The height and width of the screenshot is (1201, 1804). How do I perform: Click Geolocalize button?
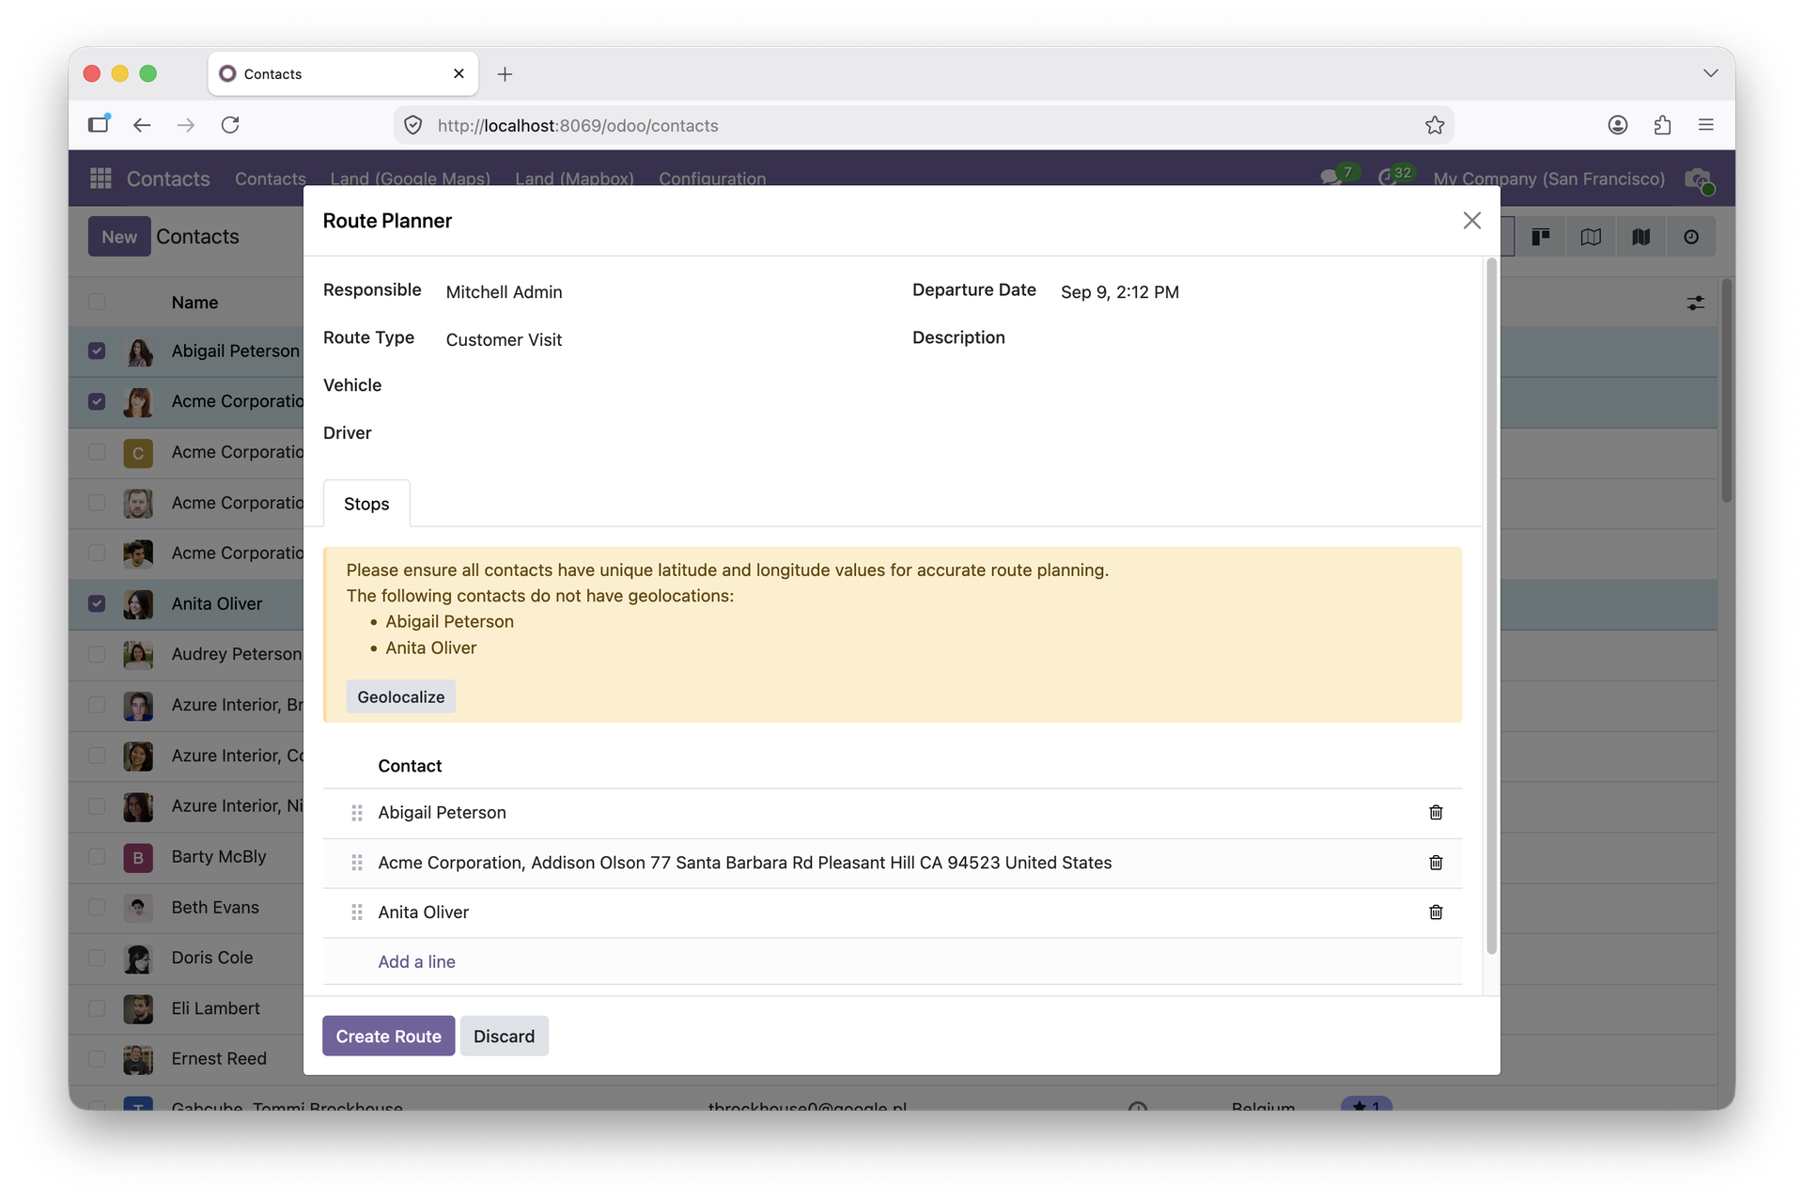400,696
